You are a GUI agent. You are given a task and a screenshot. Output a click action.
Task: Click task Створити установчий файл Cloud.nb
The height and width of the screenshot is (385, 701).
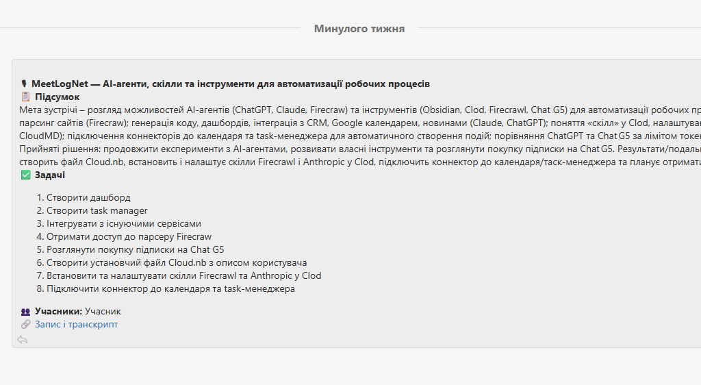coord(177,262)
